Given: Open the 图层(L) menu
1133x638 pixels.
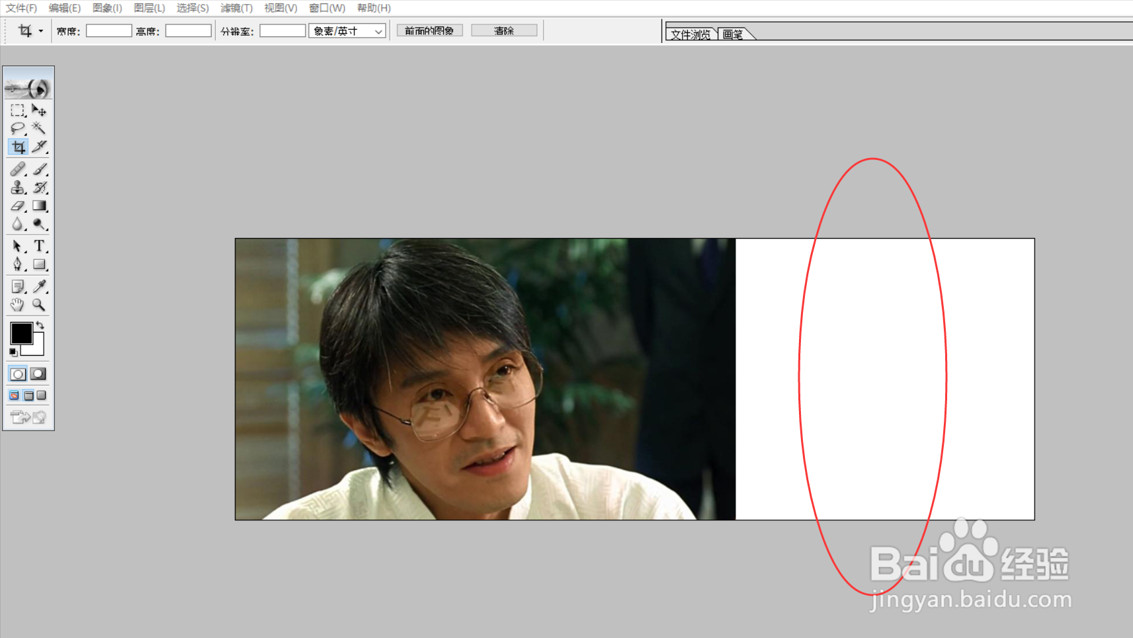Looking at the screenshot, I should pos(149,8).
